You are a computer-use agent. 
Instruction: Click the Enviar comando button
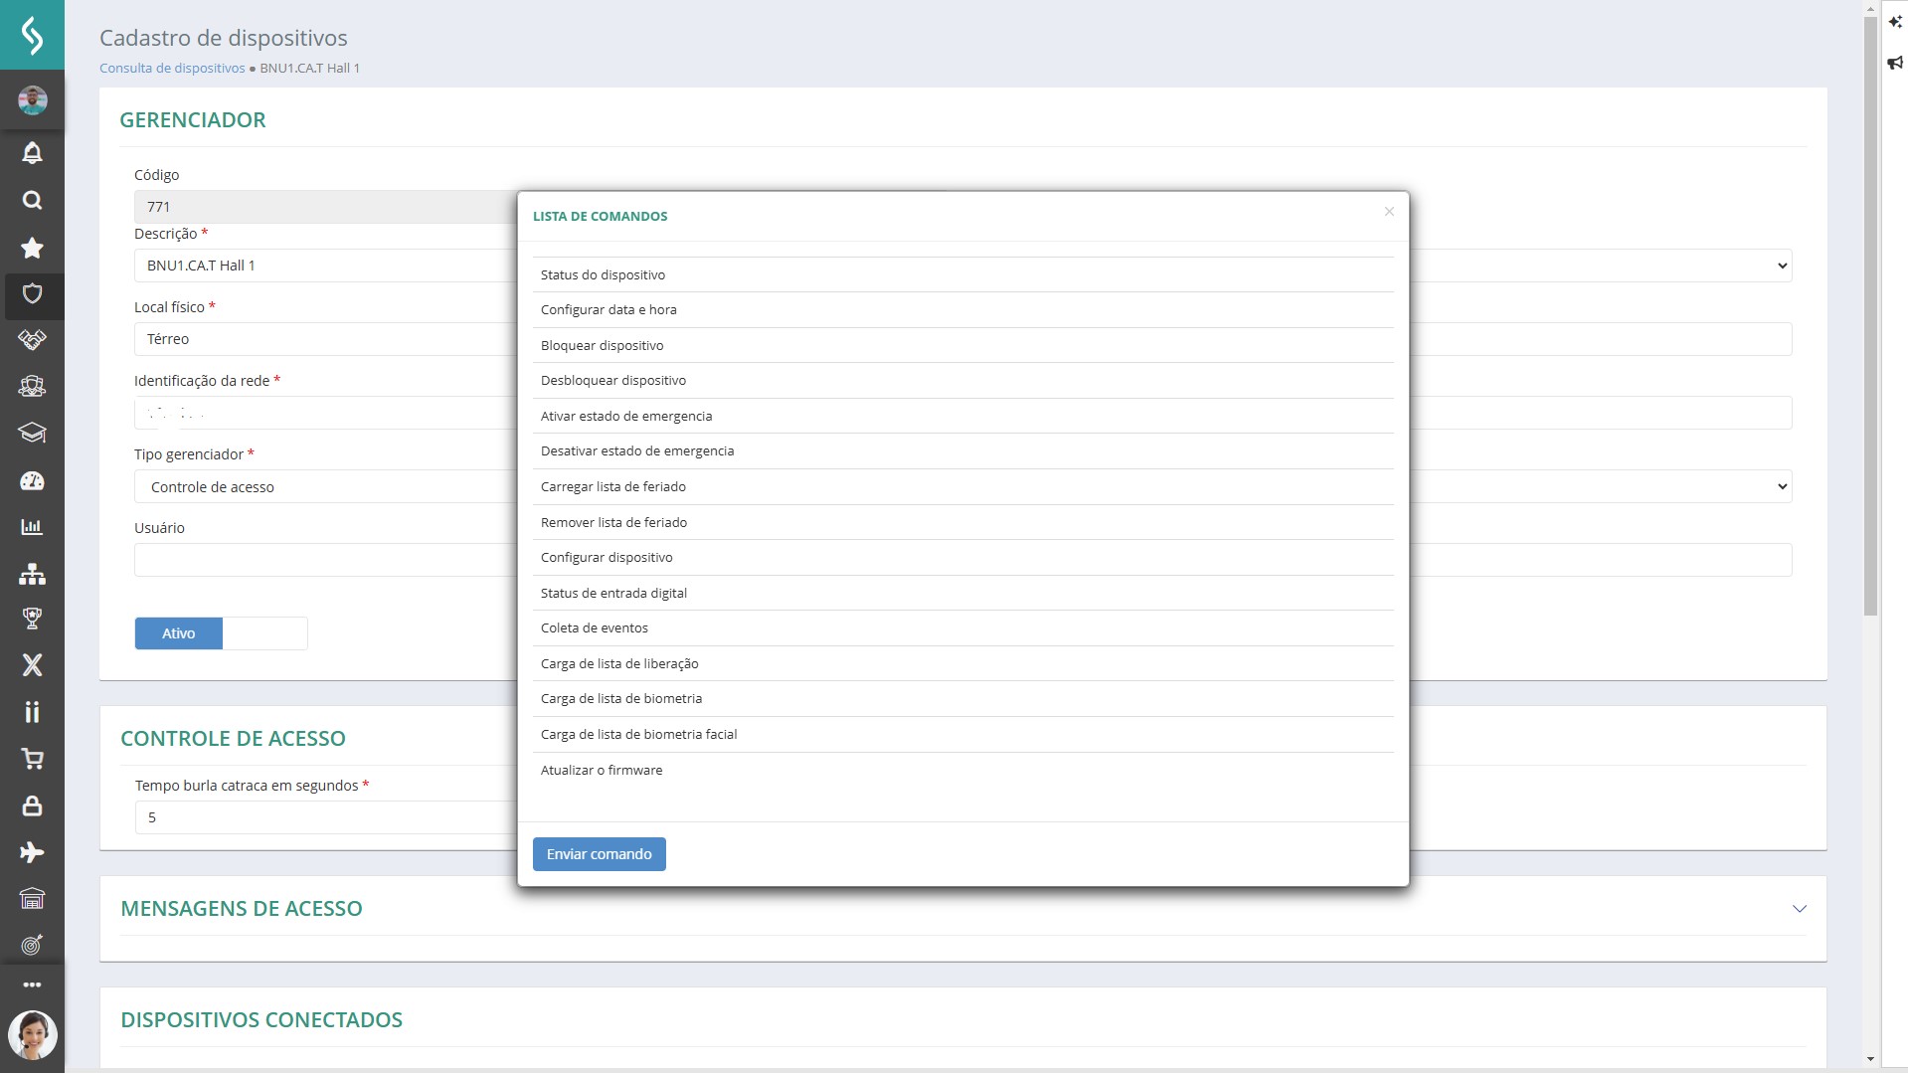coord(599,854)
